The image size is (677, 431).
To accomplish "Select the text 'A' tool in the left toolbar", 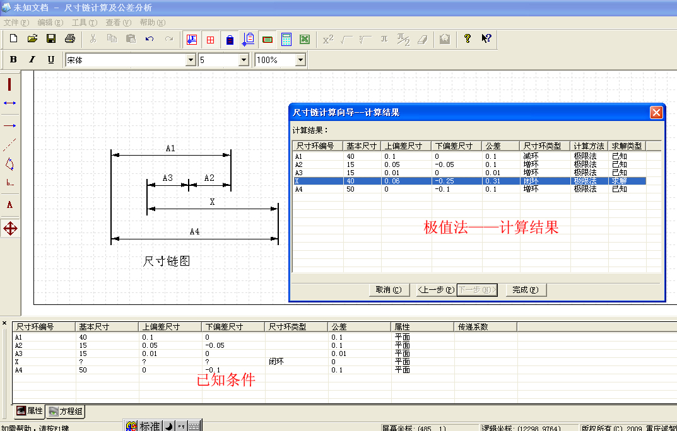I will point(9,205).
